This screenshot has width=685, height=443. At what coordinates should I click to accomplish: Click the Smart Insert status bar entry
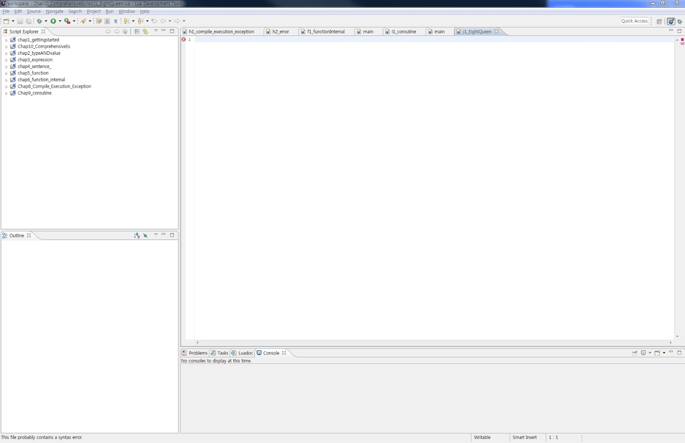[524, 437]
